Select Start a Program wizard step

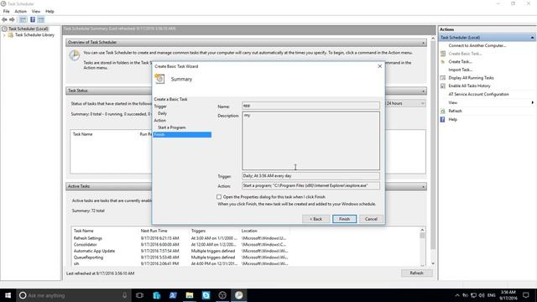click(171, 128)
